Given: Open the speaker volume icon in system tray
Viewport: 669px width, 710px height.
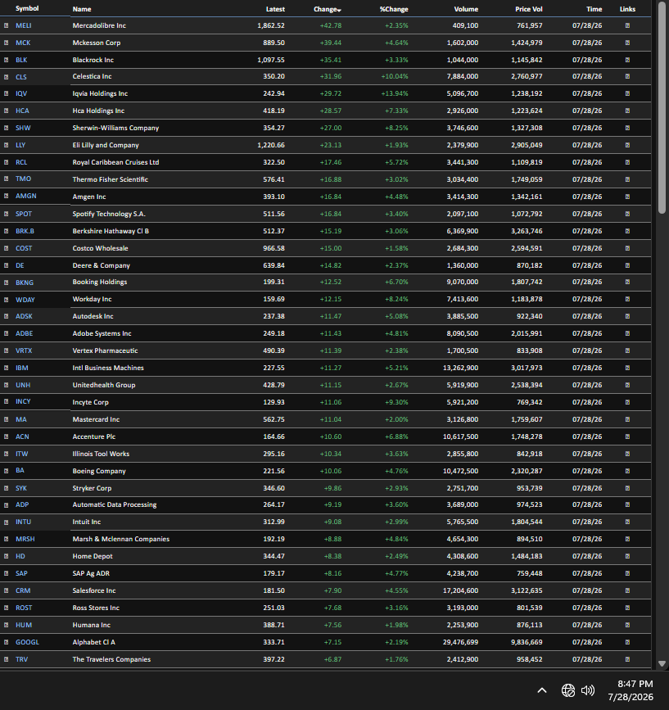Looking at the screenshot, I should 588,690.
